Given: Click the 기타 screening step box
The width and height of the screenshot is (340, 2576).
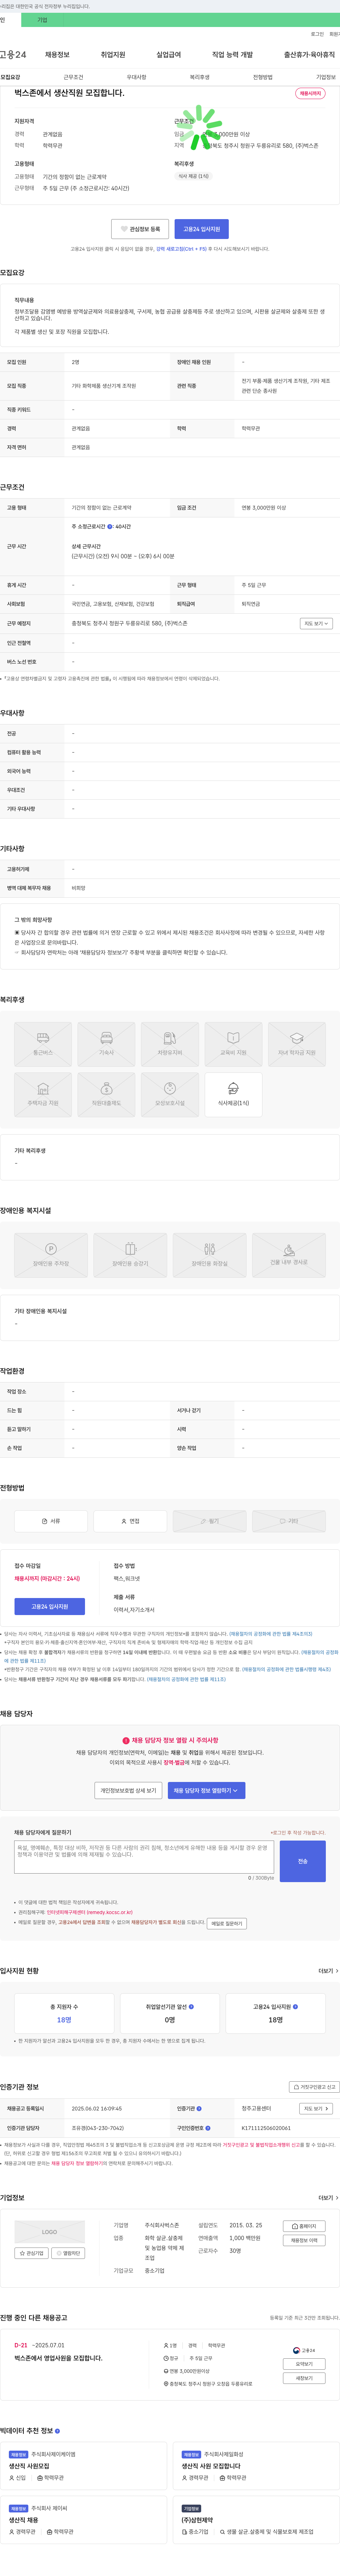Looking at the screenshot, I should pos(289,1521).
